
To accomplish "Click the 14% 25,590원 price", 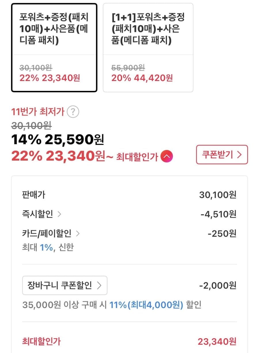I will pyautogui.click(x=57, y=140).
